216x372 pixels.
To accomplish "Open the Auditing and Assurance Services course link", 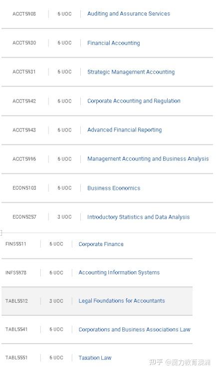I will [x=129, y=14].
